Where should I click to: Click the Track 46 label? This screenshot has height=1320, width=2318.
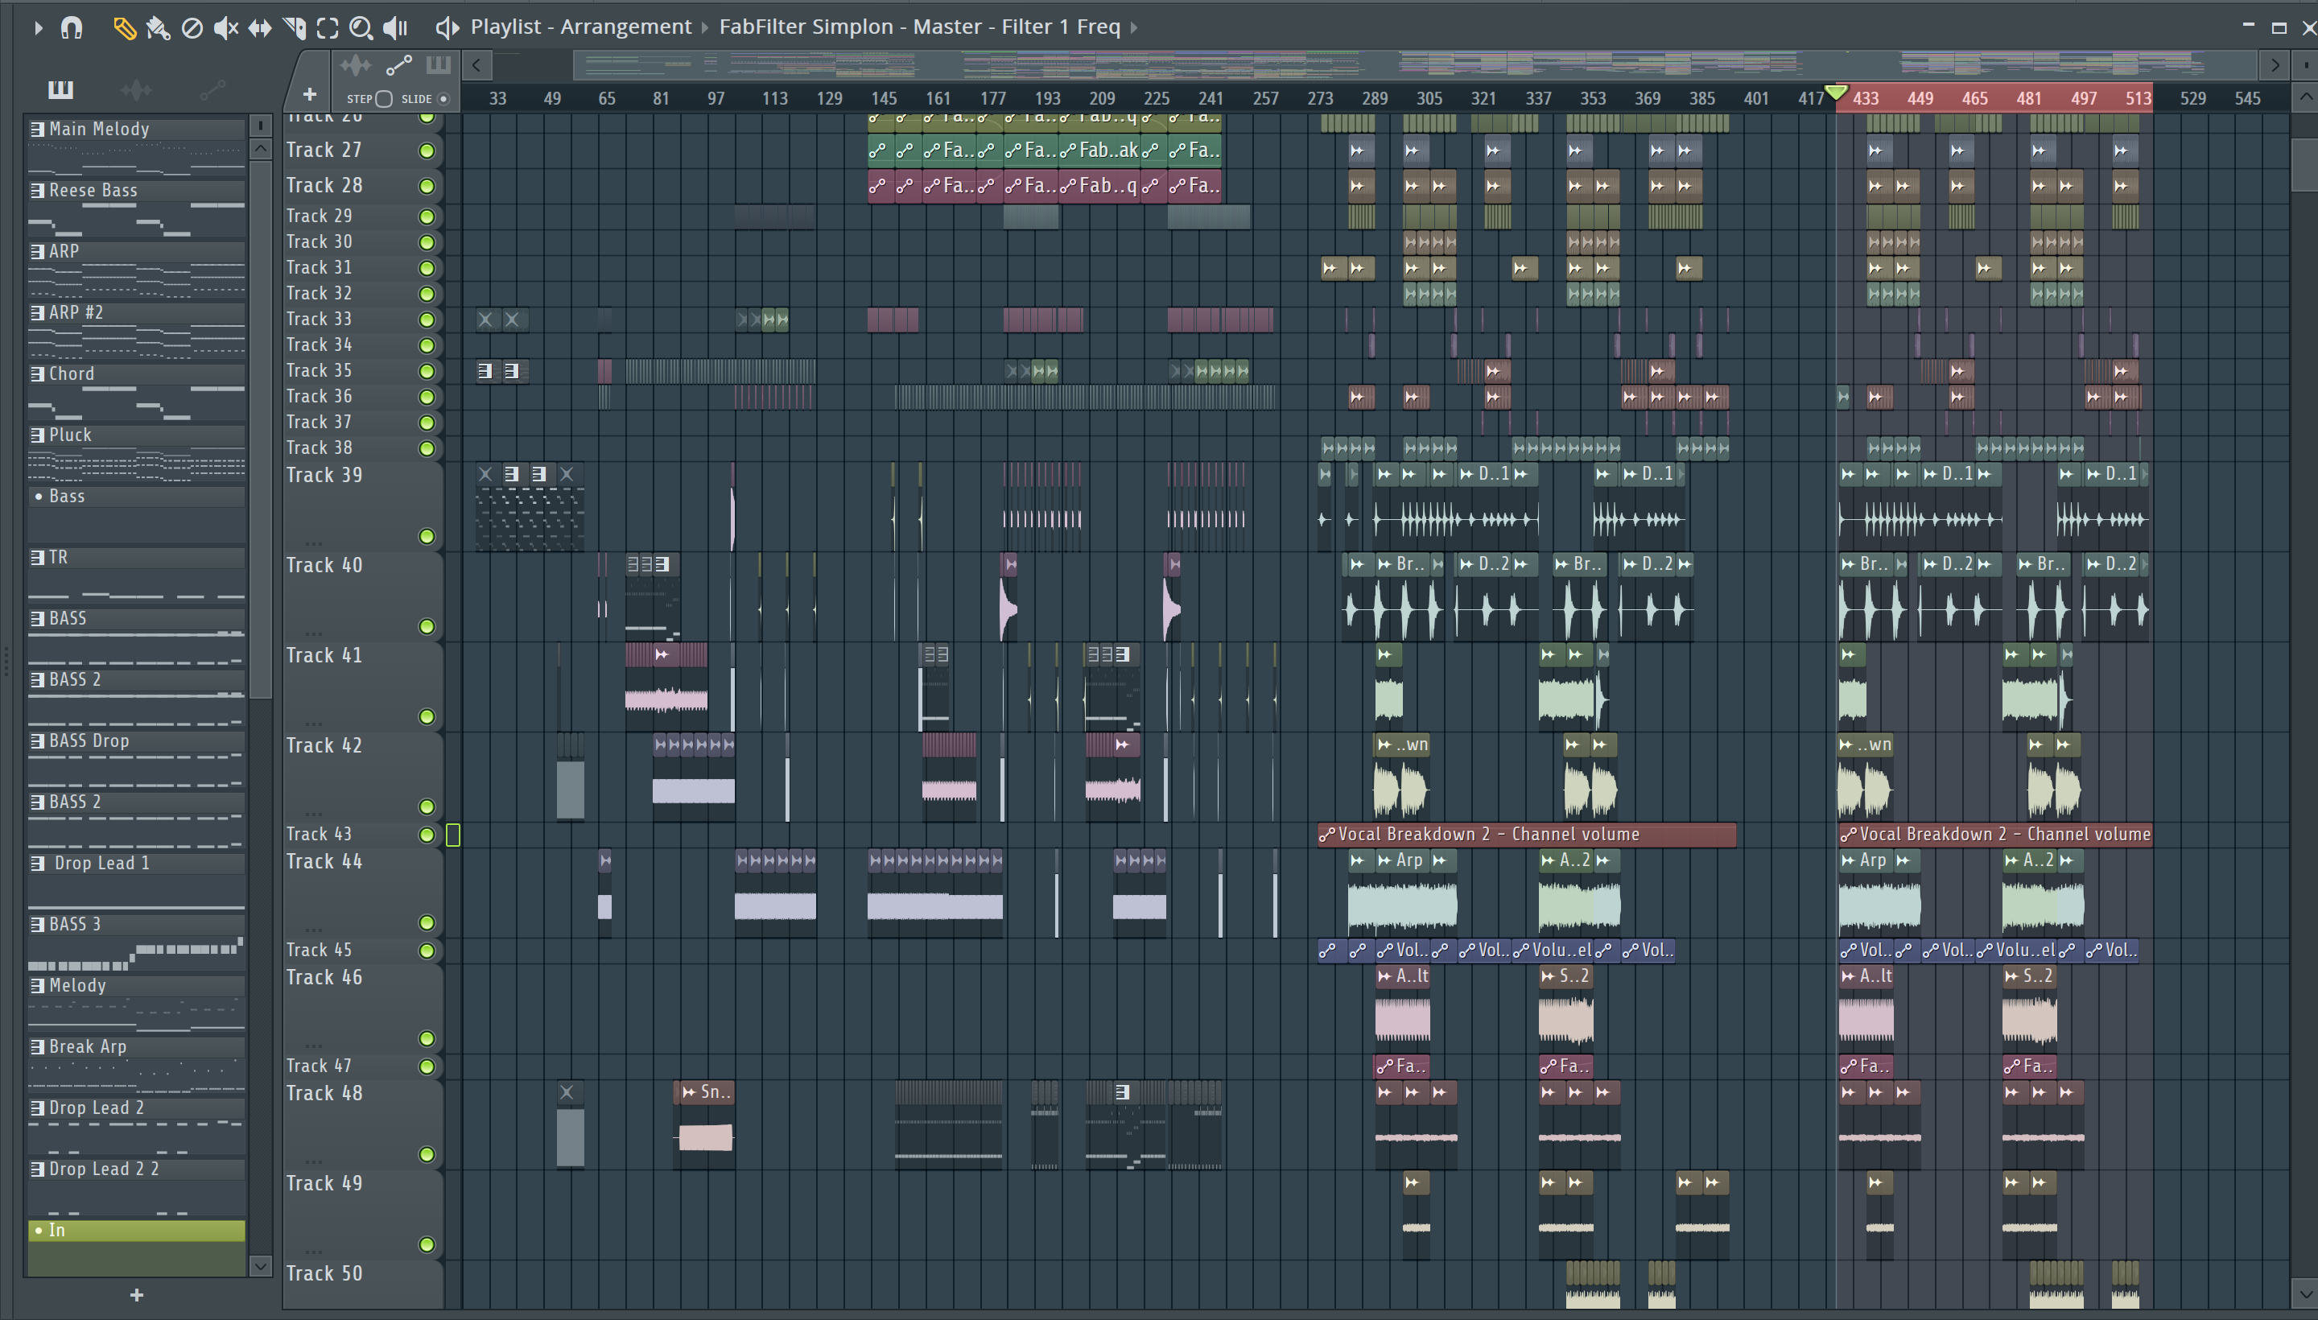(324, 977)
